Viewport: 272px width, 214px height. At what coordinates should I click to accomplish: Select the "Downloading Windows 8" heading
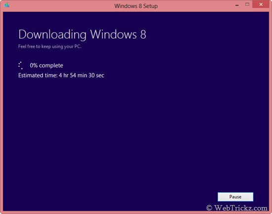[x=82, y=34]
